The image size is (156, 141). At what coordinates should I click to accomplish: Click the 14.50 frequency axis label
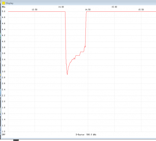[88, 9]
